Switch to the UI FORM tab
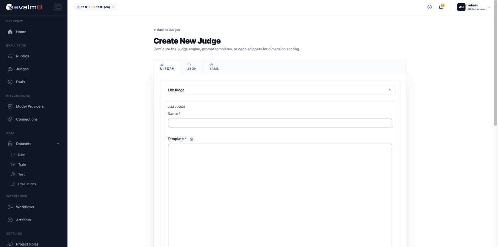 click(x=167, y=67)
